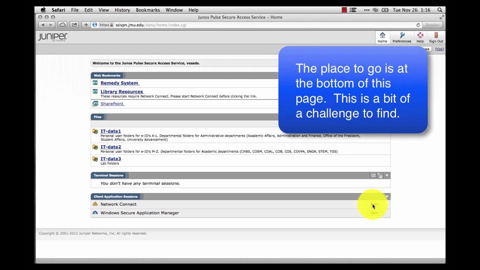Open iCloud Tabs cloud button
The height and width of the screenshot is (270, 480).
click(x=63, y=25)
